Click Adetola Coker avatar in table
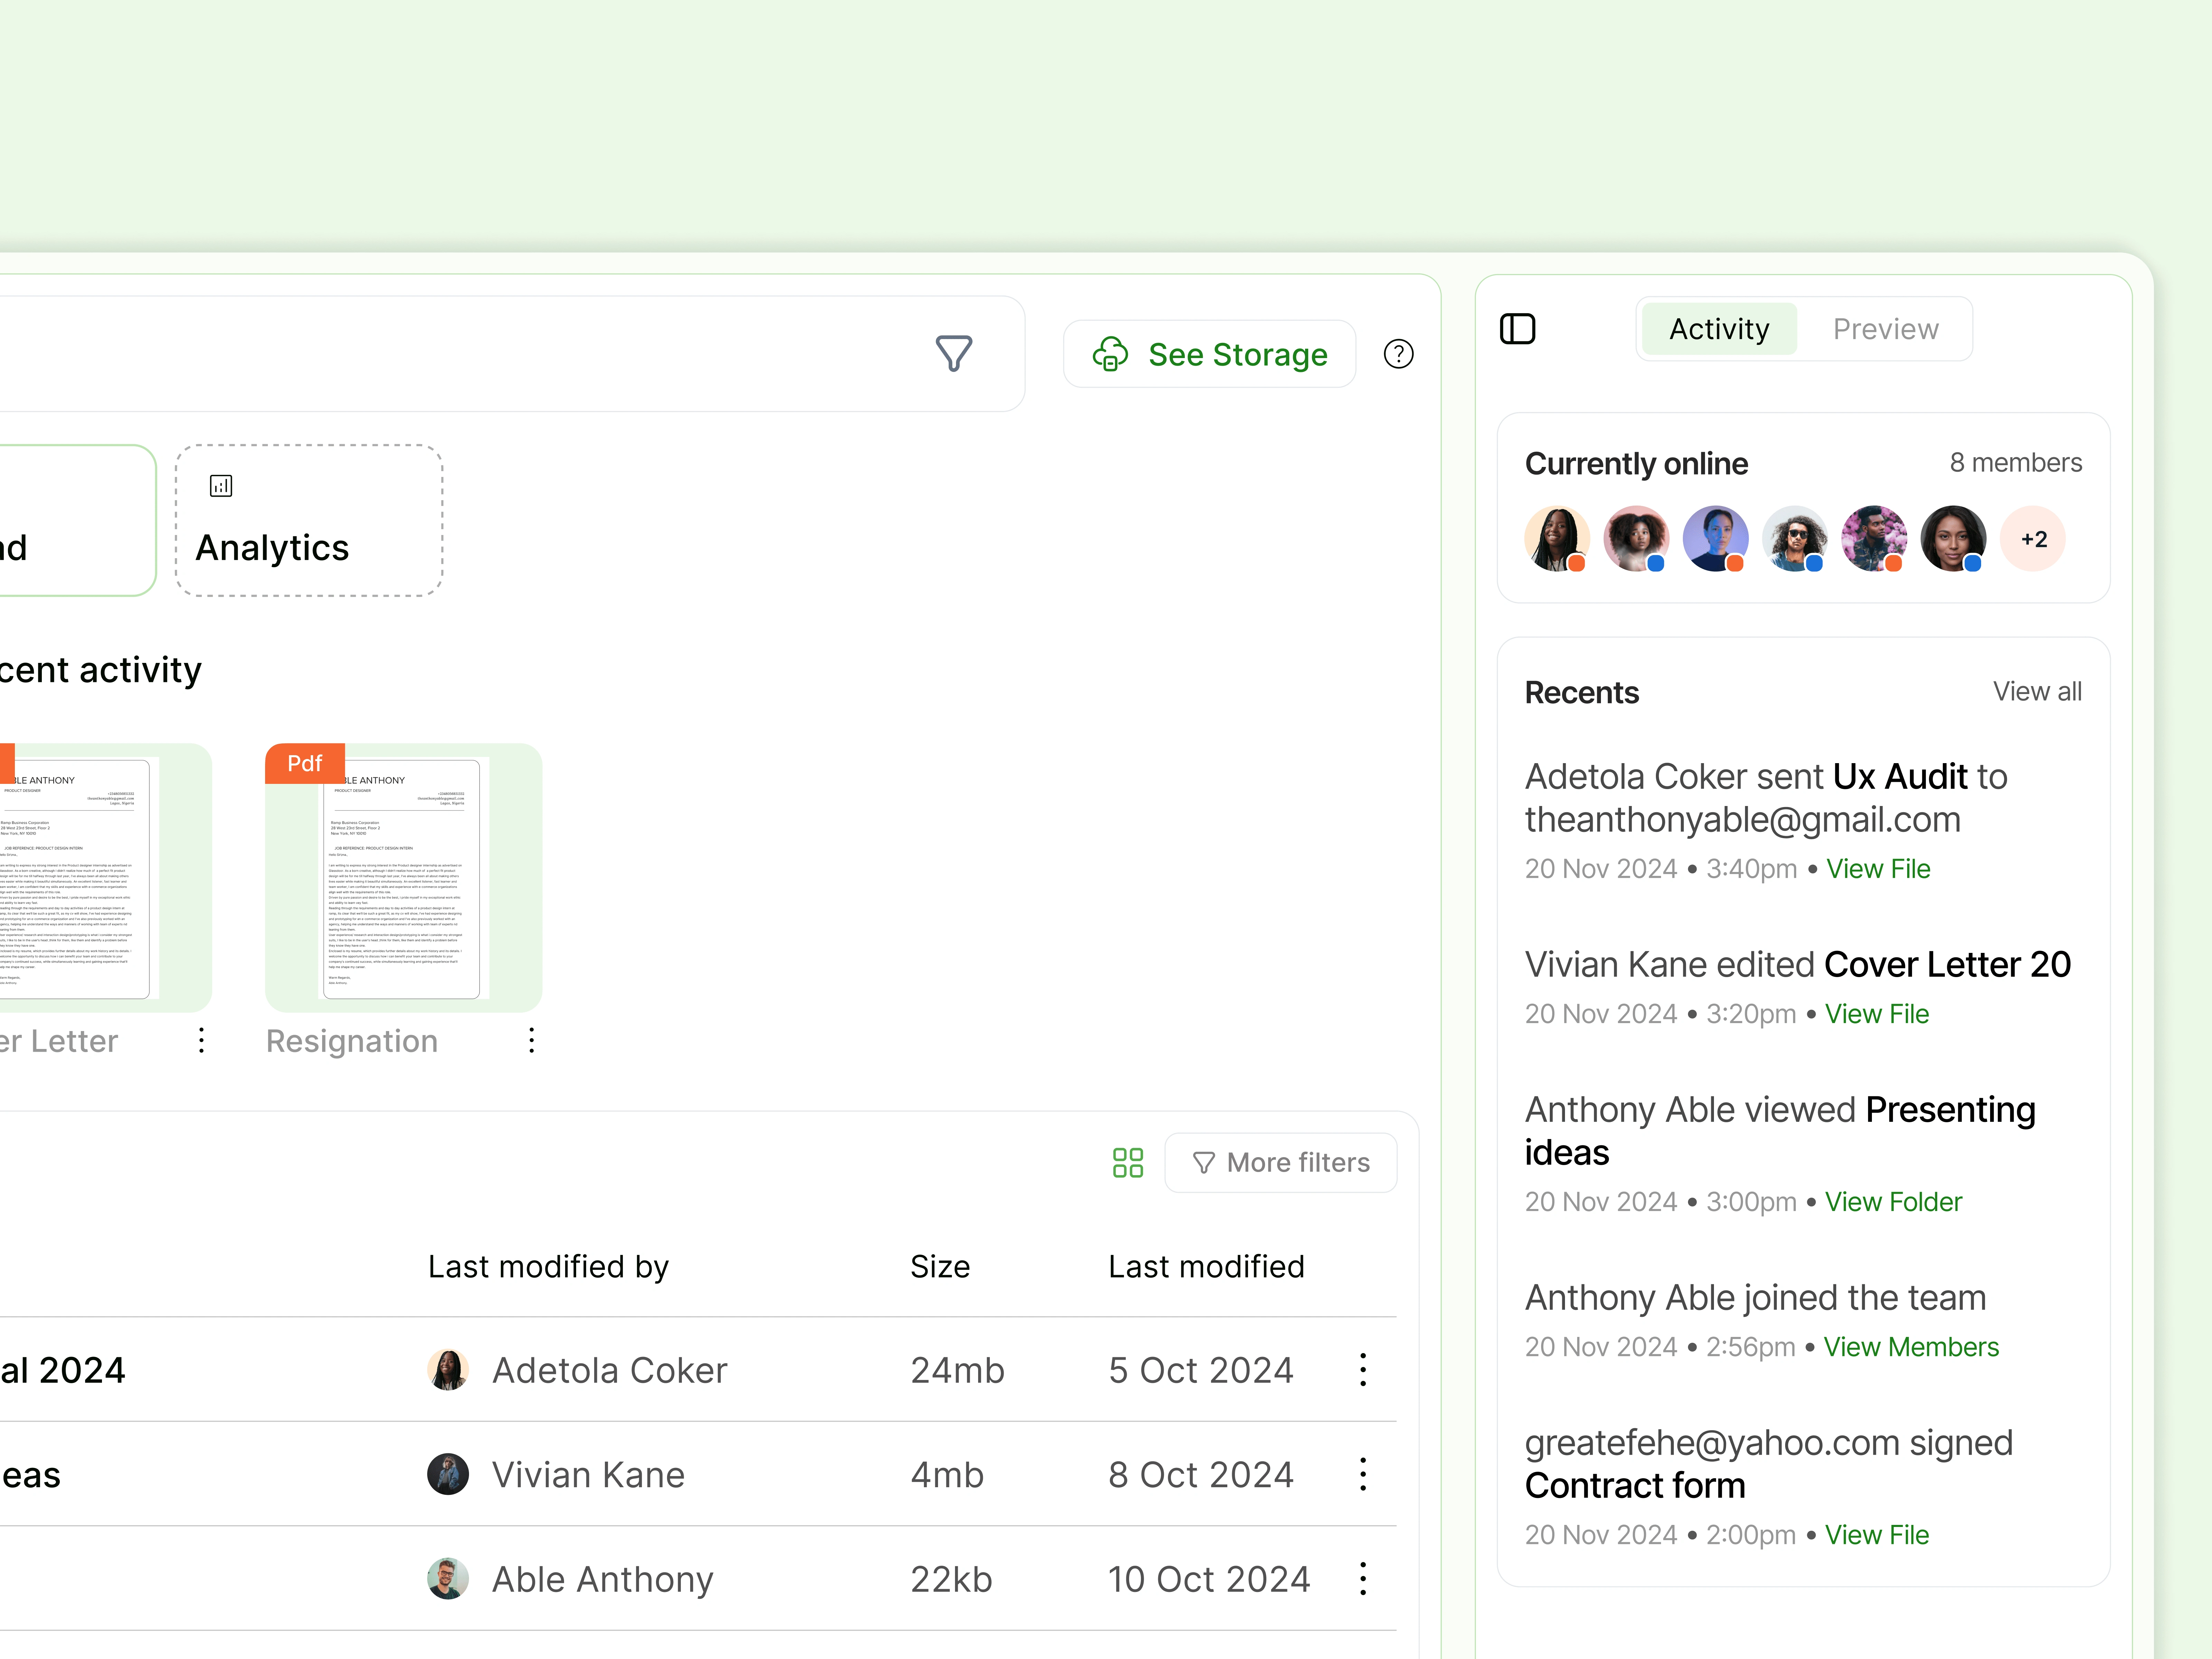 tap(448, 1370)
